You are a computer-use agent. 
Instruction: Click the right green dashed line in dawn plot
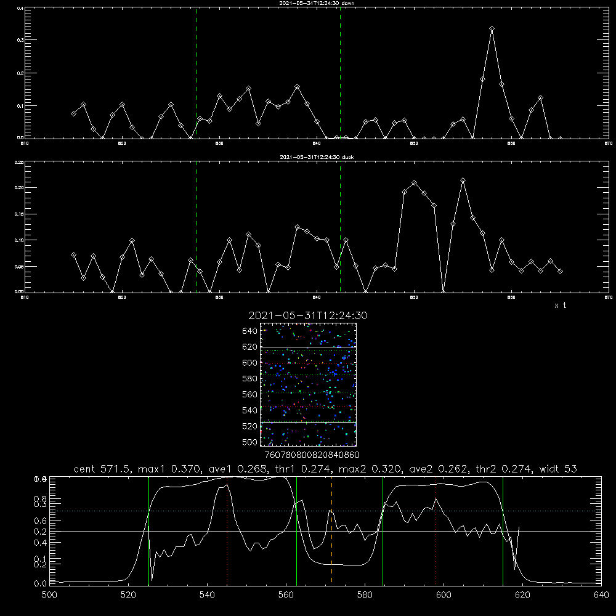[340, 73]
